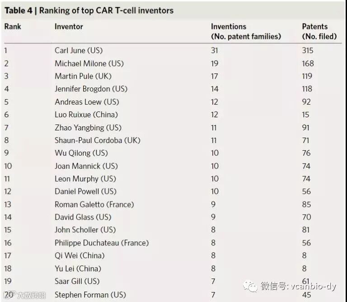Select Luo Ruixue (China) entry
347x302 pixels.
[86, 115]
